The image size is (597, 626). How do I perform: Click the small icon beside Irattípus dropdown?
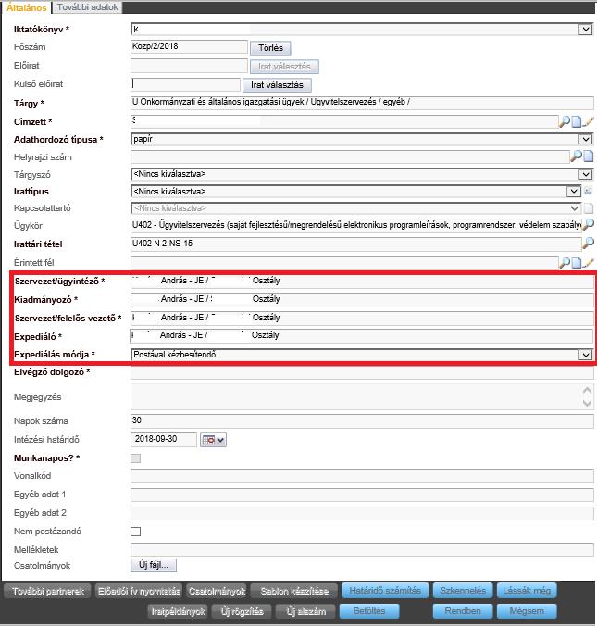tap(588, 192)
